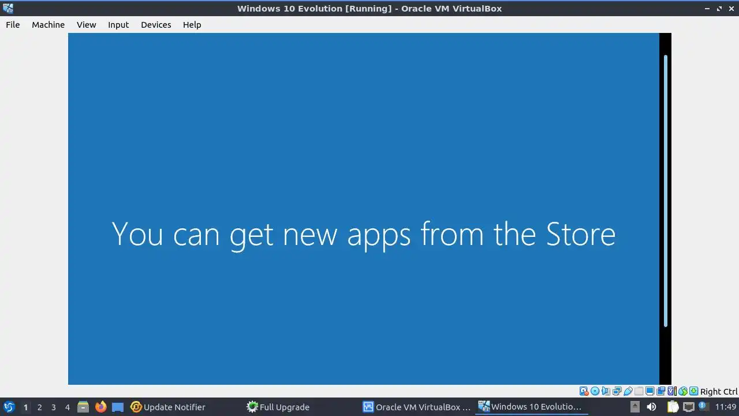Screen dimensions: 739x416
Task: Click the keyboard capture arrow icon
Action: click(x=694, y=391)
